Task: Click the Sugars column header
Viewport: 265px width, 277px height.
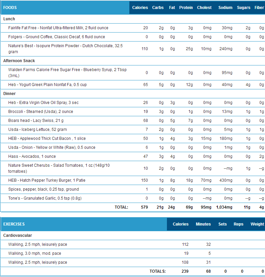Action: coord(244,8)
